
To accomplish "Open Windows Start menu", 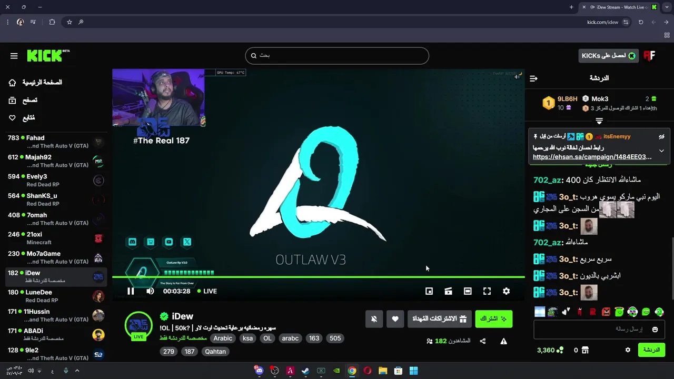I will point(413,371).
